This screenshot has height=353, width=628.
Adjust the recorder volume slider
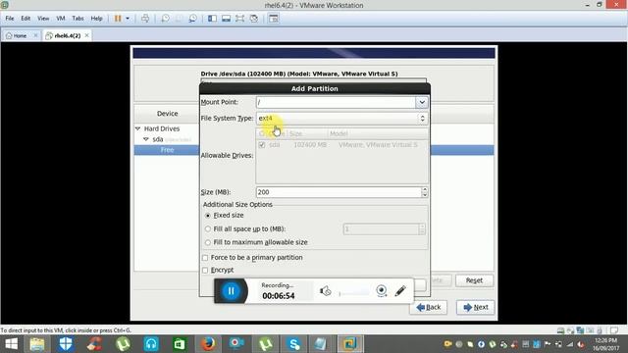tap(354, 294)
